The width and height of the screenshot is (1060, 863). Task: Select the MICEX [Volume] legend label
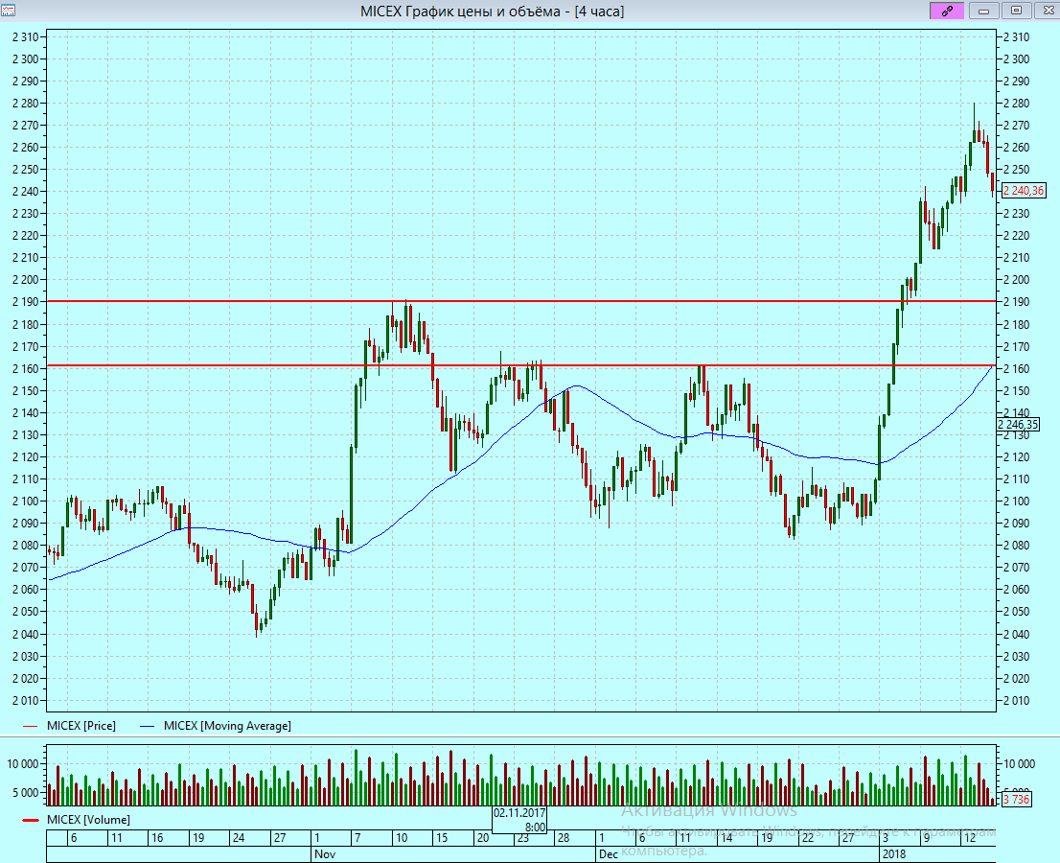(88, 820)
